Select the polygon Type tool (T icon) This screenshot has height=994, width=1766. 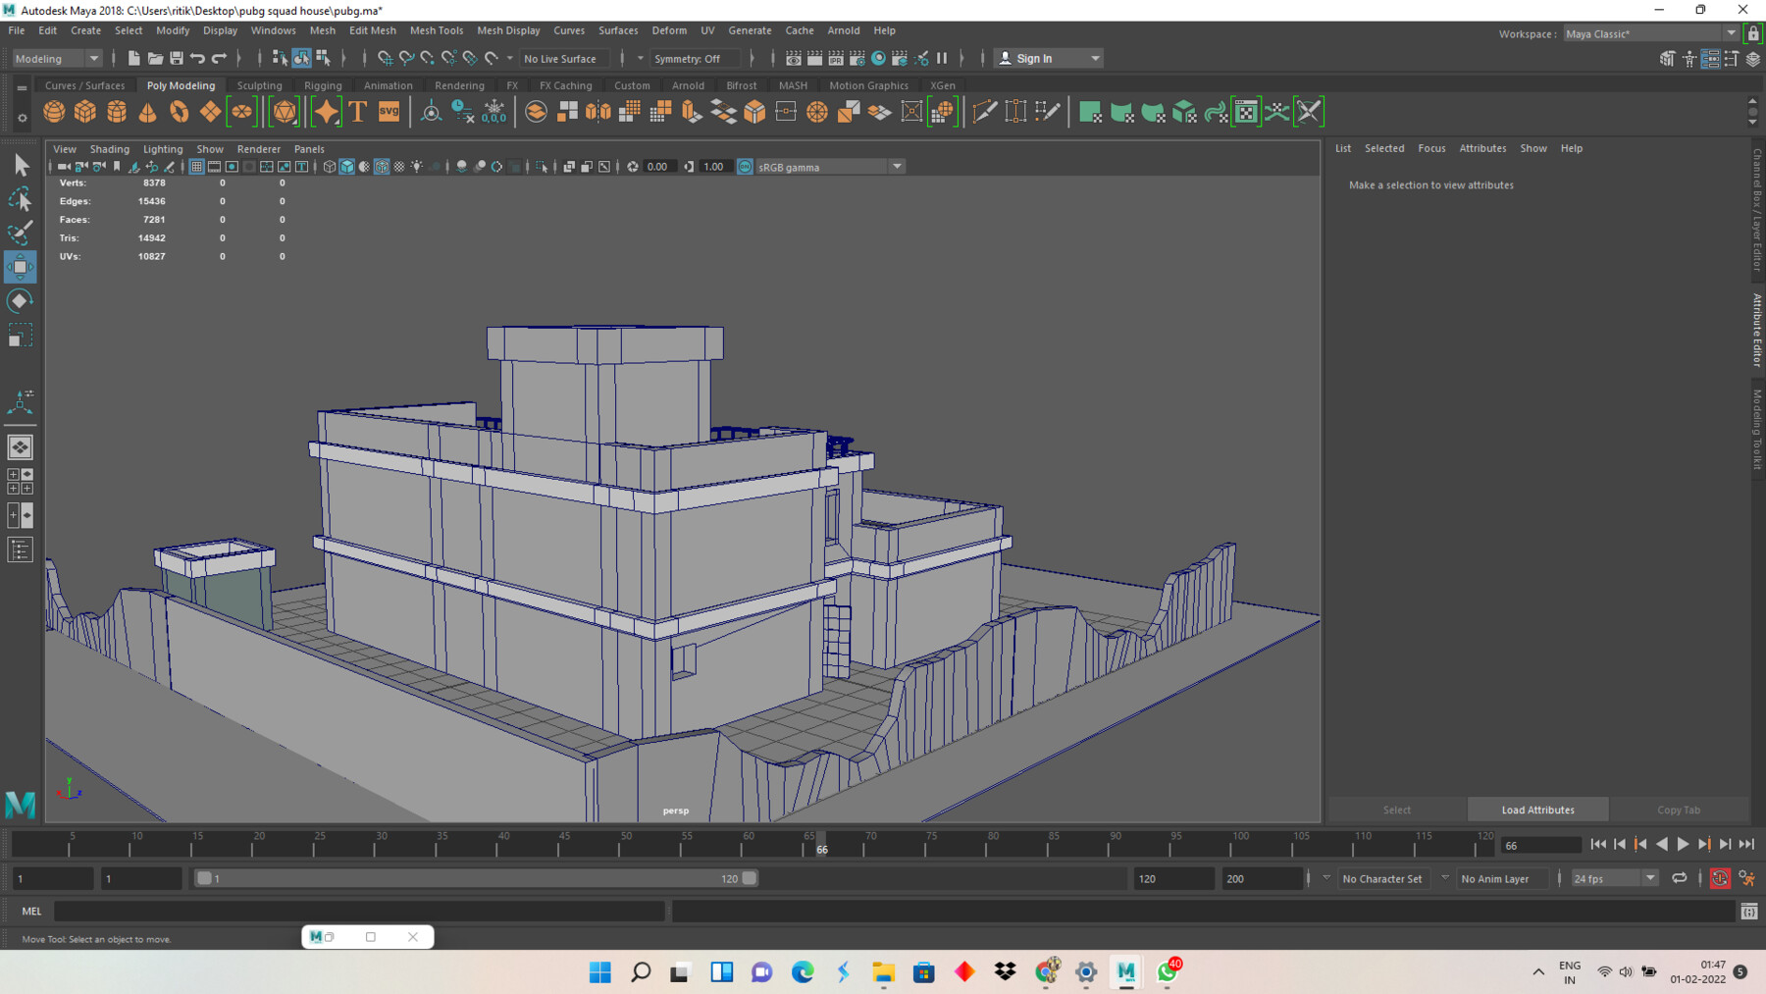[x=357, y=111]
